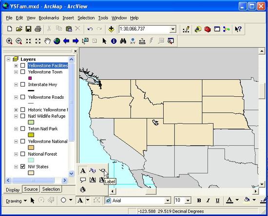The image size is (268, 216).
Task: Click the TOC scroll right arrow
Action: pos(64,180)
